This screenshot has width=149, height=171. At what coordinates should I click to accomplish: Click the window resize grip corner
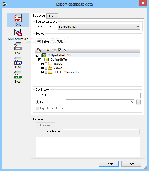146,167
